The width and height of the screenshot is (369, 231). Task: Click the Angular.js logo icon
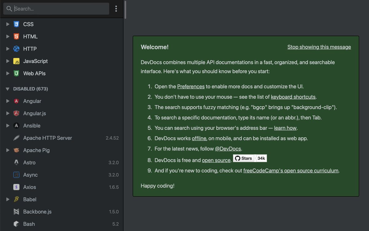click(16, 113)
